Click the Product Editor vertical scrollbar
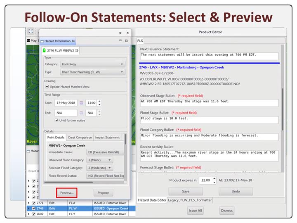The width and height of the screenshot is (297, 223). (283, 109)
